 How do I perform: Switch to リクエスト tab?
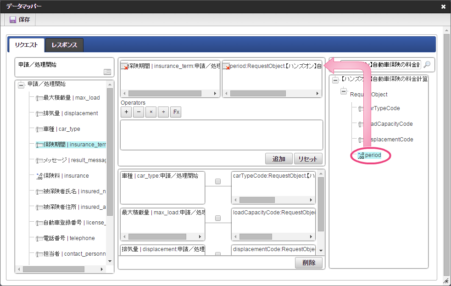[27, 45]
